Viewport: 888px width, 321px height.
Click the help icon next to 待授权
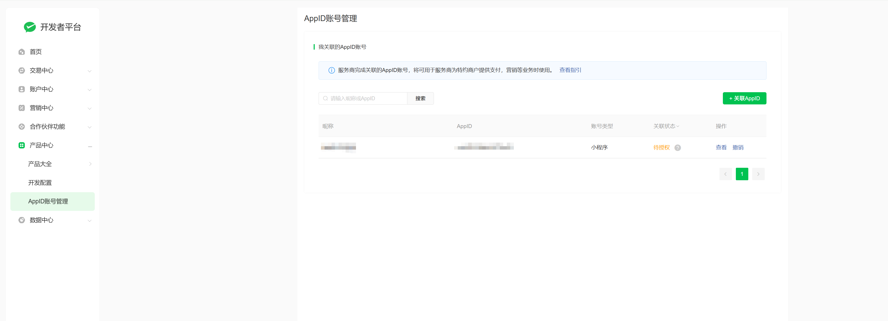[x=677, y=148]
